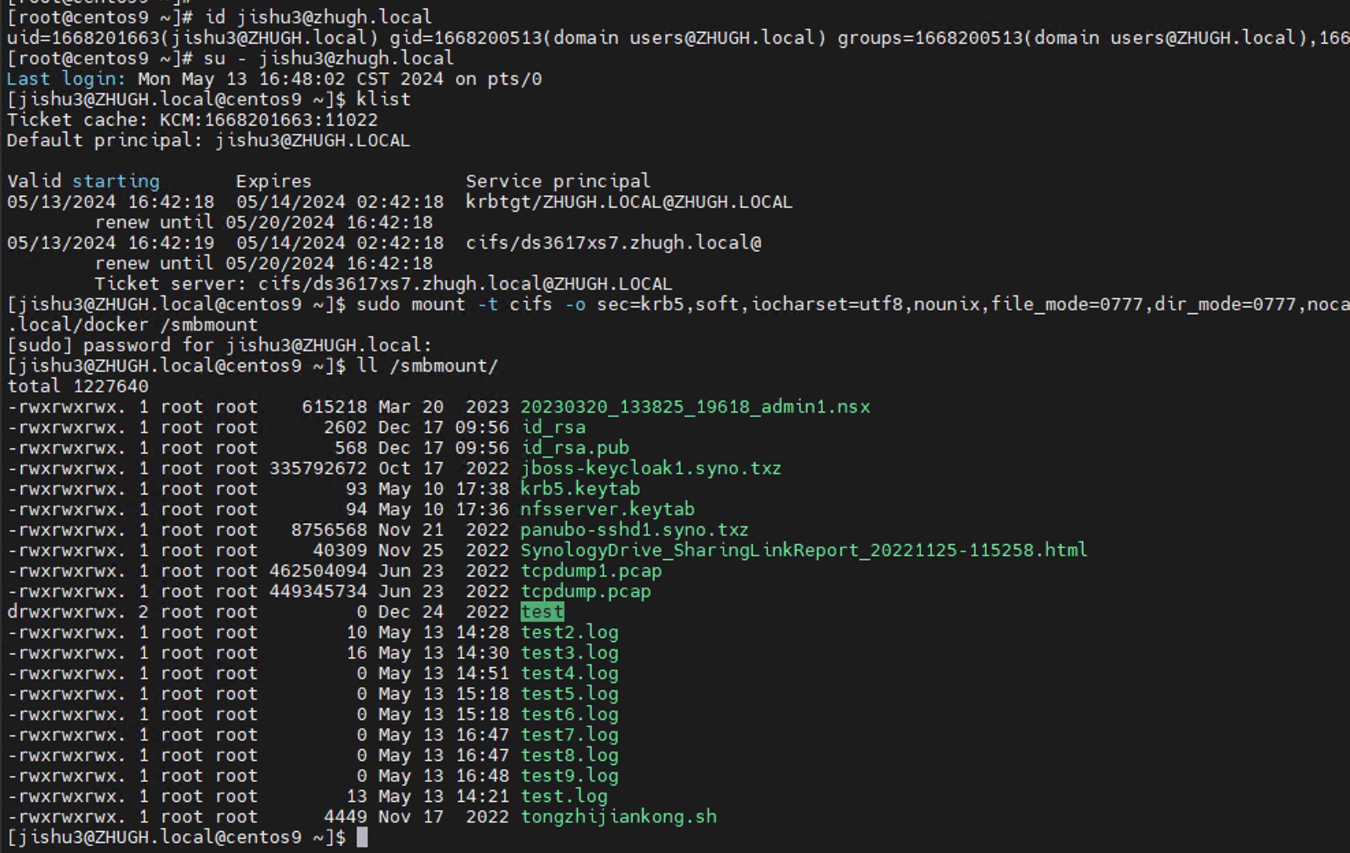Viewport: 1350px width, 853px height.
Task: Click the krb5.keytab file entry
Action: tap(580, 489)
